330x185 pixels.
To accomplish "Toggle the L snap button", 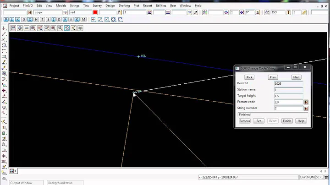I will coord(12,20).
